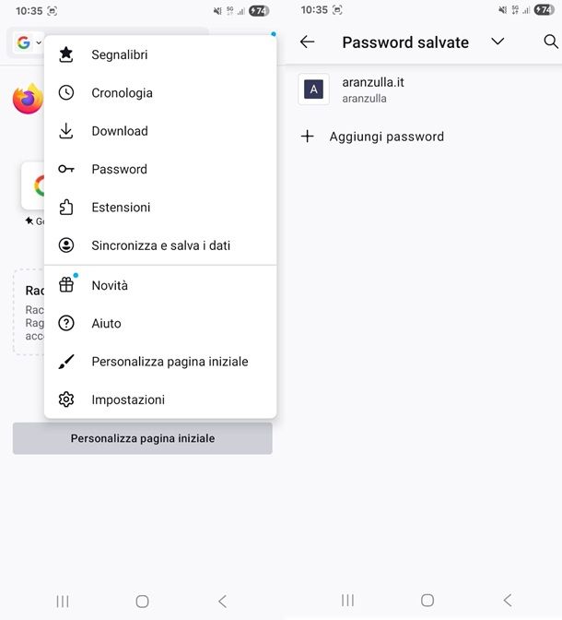The width and height of the screenshot is (562, 620).
Task: Select Sincronizza e salva i dati
Action: (160, 245)
